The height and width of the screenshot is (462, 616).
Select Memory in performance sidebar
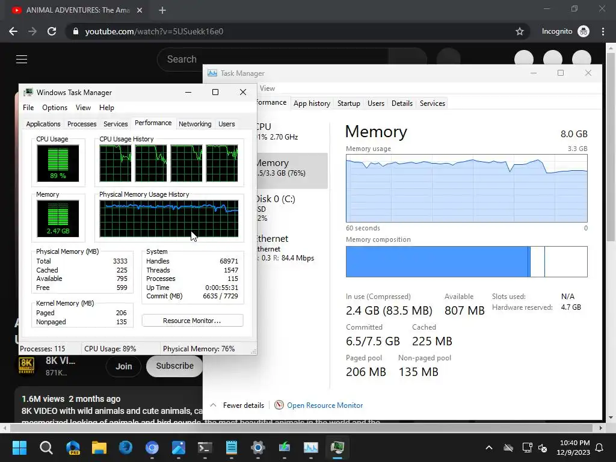(x=292, y=171)
